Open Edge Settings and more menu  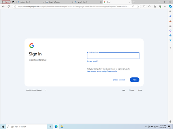click(165, 7)
